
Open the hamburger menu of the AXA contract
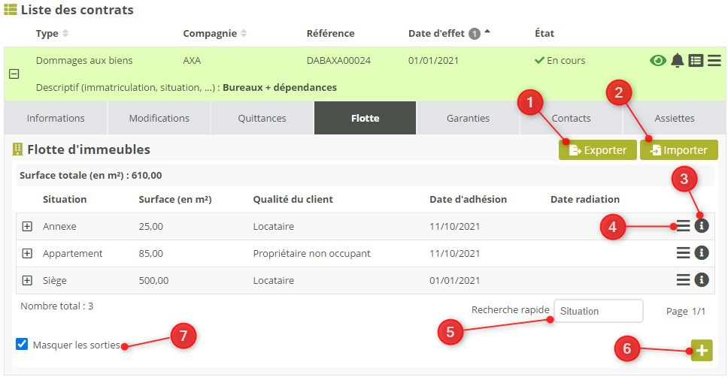click(714, 61)
